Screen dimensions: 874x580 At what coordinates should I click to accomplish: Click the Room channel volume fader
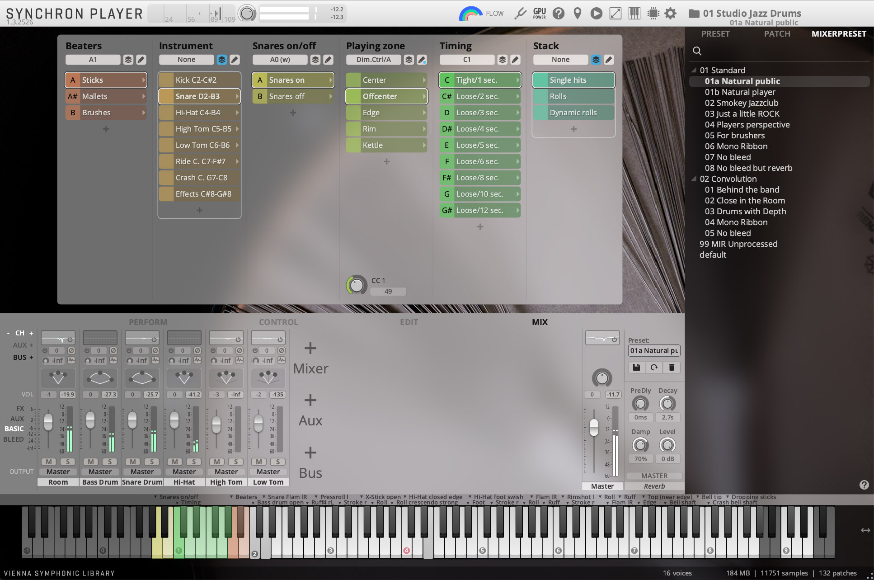tap(48, 422)
